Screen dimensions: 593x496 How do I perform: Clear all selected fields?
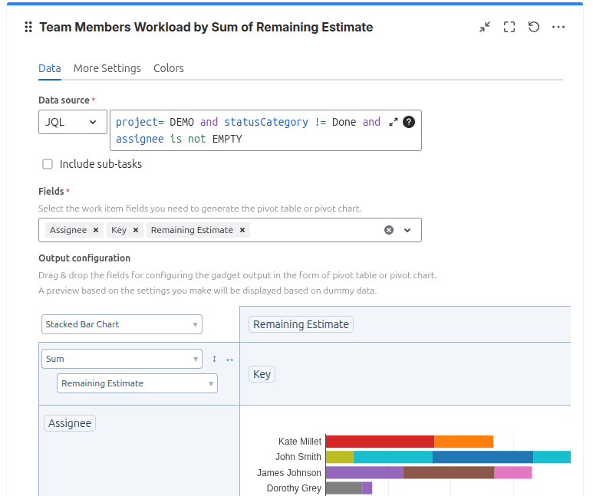click(389, 230)
